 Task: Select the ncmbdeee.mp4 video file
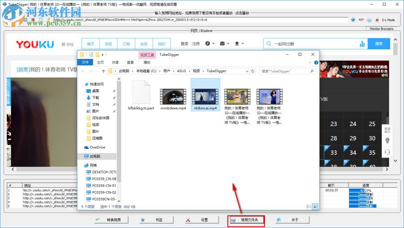173,99
